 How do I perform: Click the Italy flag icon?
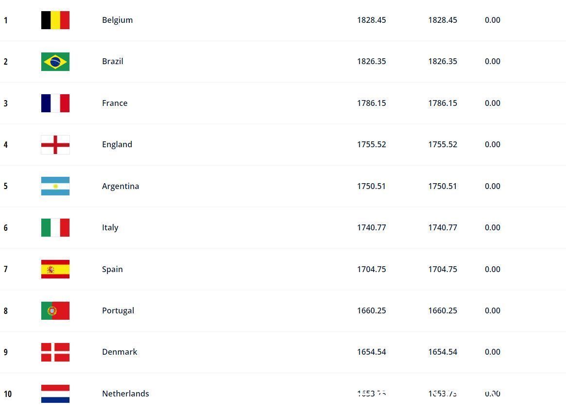pyautogui.click(x=55, y=227)
